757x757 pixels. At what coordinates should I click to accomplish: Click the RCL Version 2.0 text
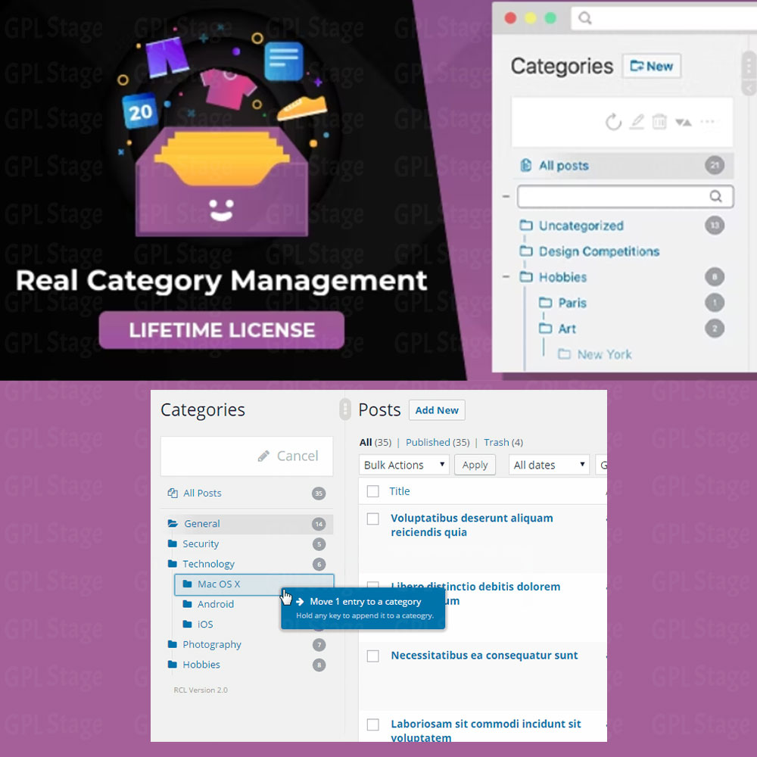point(201,690)
